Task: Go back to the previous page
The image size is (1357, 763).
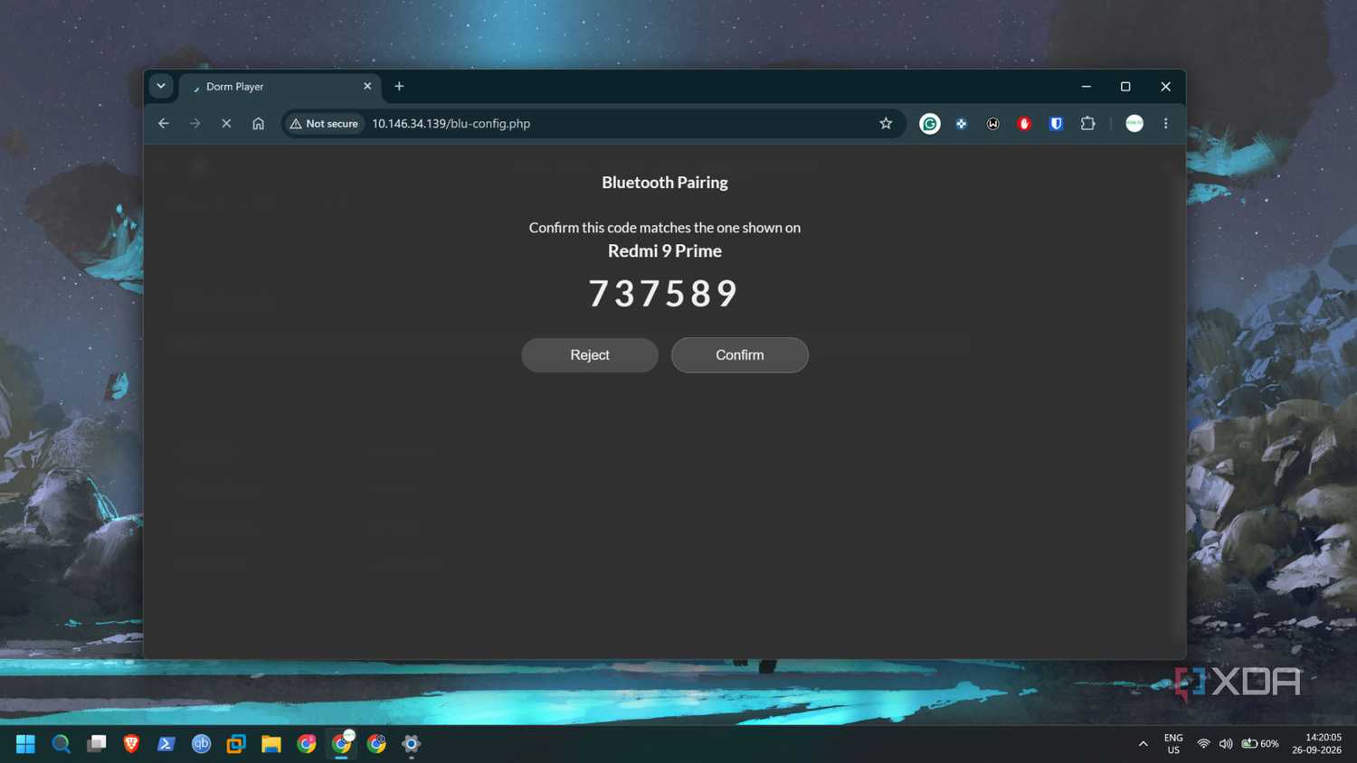Action: click(x=164, y=124)
